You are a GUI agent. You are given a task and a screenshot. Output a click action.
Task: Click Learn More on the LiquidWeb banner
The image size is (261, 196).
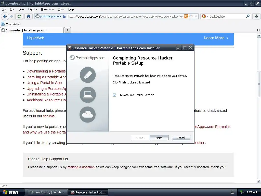[216, 38]
